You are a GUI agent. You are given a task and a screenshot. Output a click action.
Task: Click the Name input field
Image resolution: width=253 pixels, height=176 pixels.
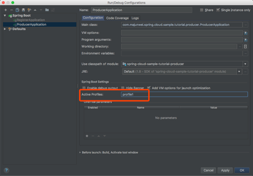[141, 10]
